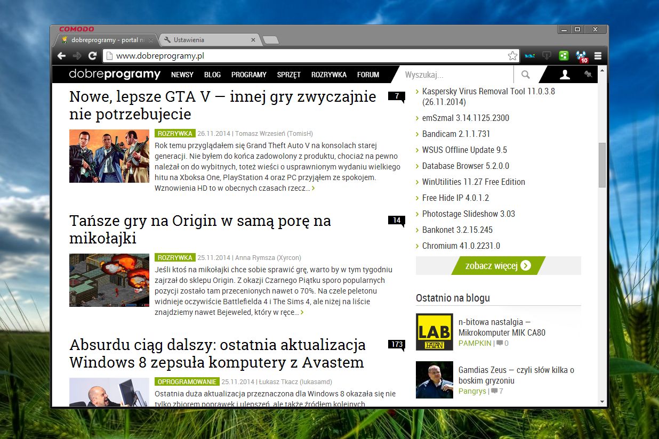
Task: Close the Ustawienia tab
Action: click(x=253, y=40)
